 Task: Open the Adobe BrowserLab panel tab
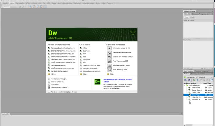(x=190, y=11)
